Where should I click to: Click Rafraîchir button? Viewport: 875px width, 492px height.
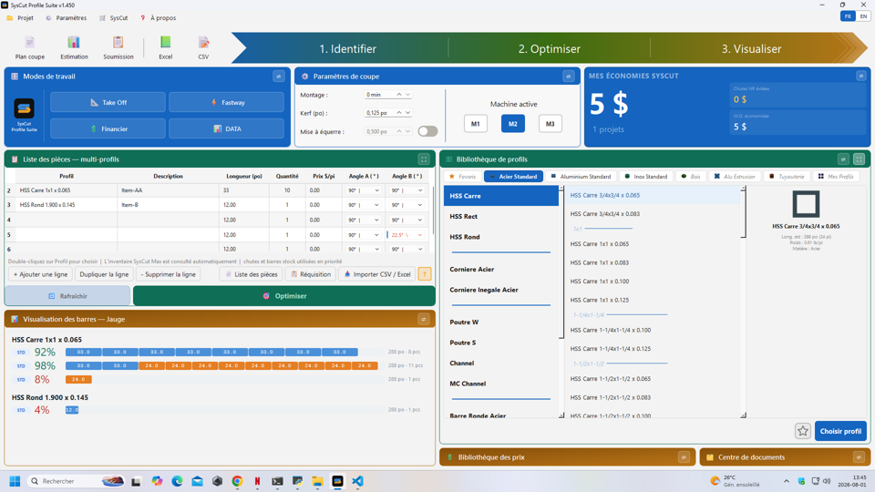click(67, 295)
